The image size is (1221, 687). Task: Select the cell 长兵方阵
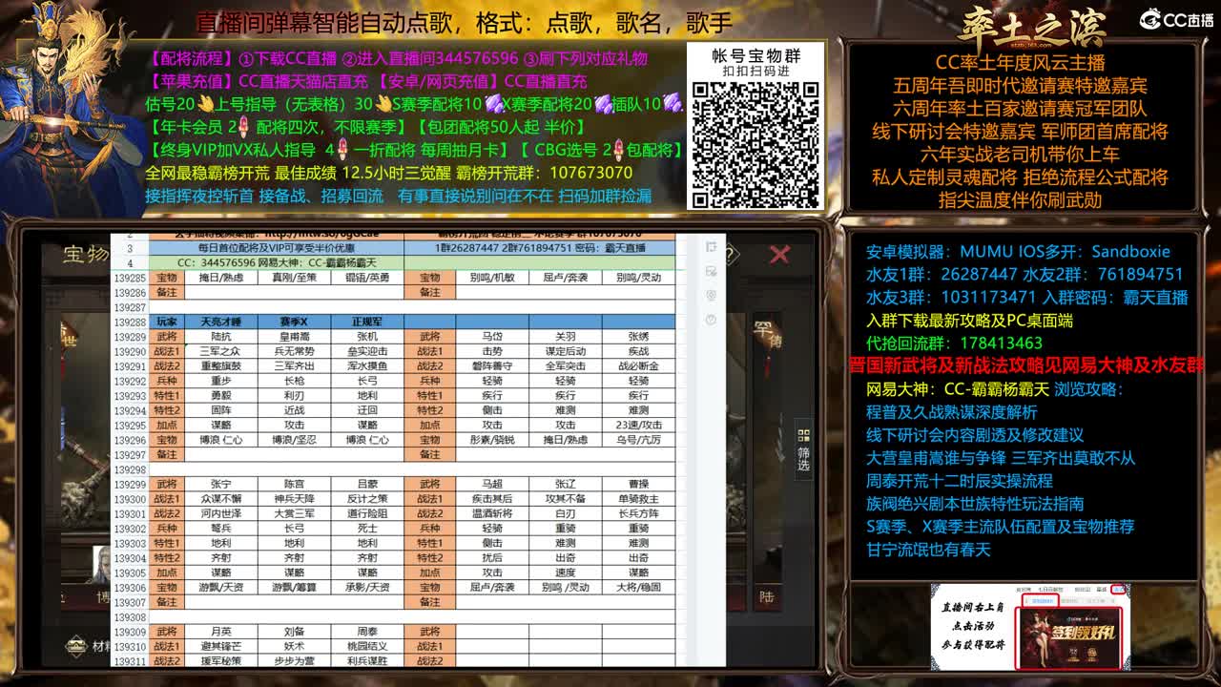point(638,513)
